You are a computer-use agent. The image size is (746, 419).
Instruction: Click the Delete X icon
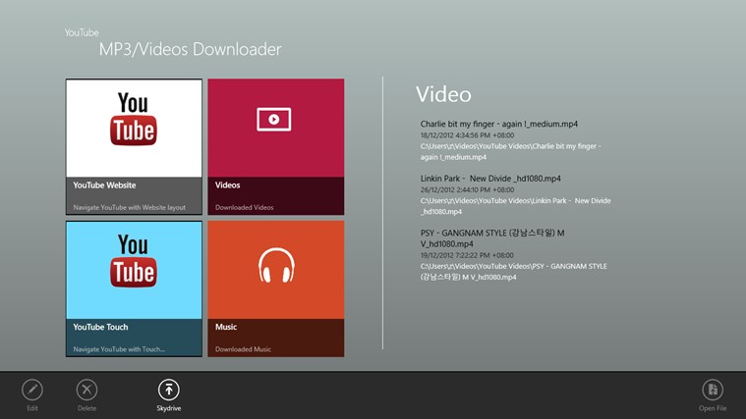pyautogui.click(x=87, y=390)
